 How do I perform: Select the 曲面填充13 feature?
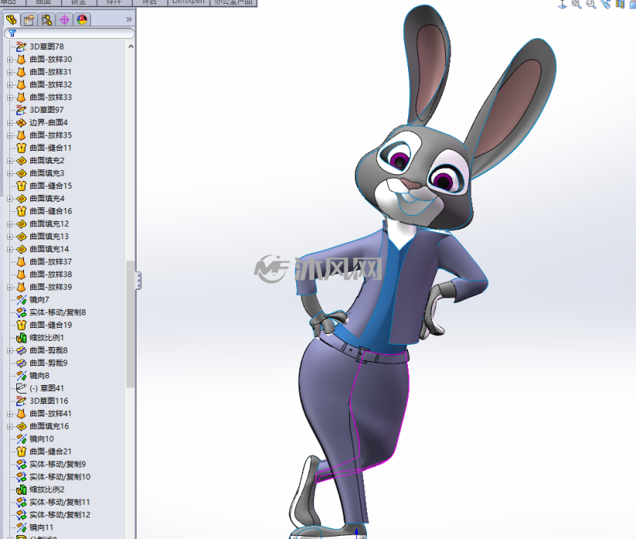click(x=49, y=236)
